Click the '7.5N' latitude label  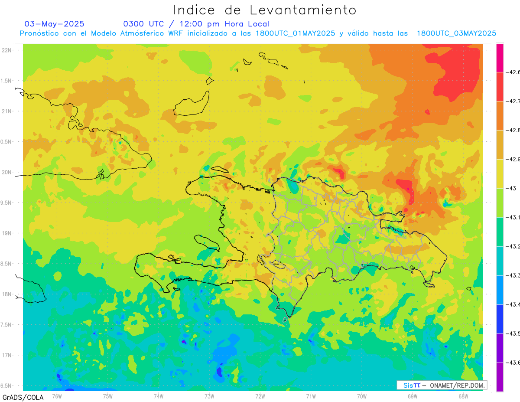click(x=6, y=325)
